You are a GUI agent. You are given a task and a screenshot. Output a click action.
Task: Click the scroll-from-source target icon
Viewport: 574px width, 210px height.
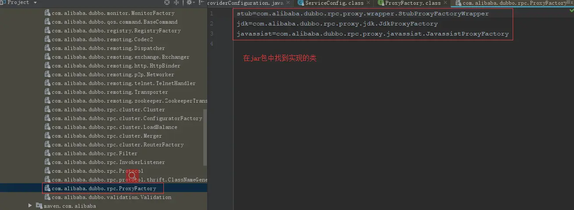point(167,3)
